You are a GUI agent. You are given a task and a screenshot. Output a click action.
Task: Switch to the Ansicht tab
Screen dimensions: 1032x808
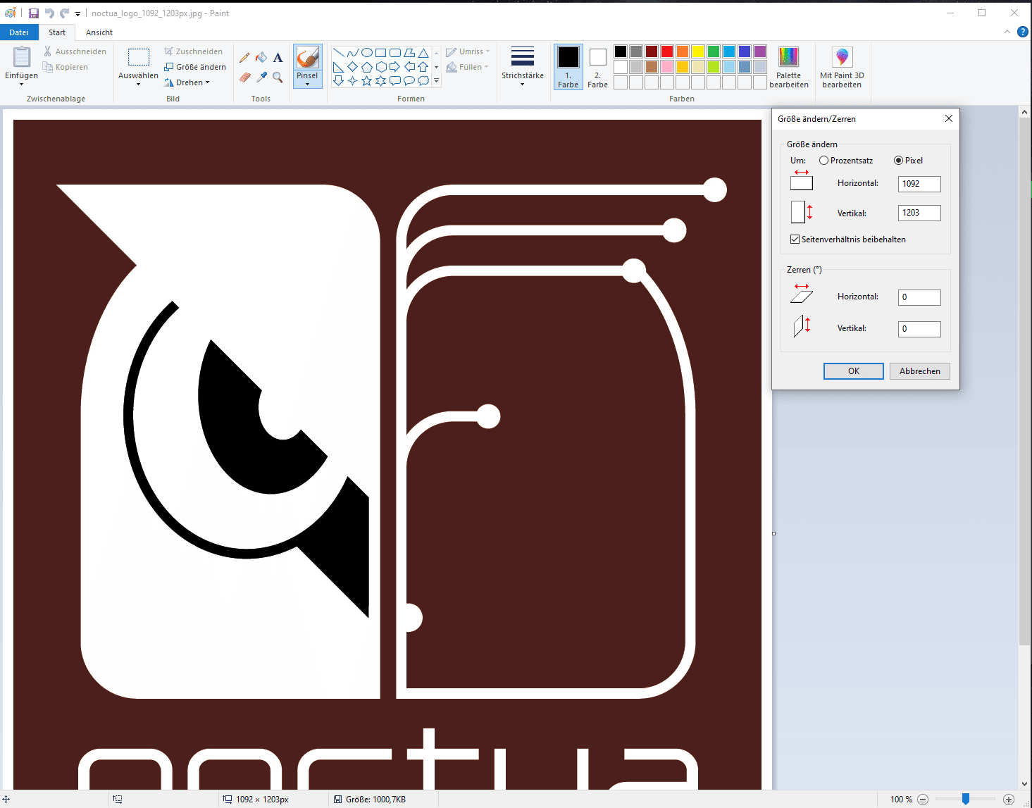pos(99,32)
